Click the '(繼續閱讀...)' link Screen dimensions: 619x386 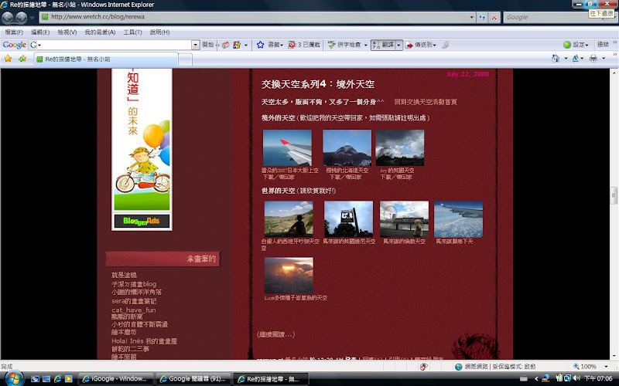(275, 334)
